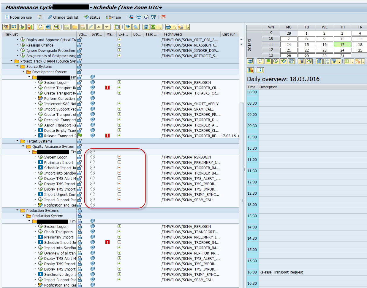Collapse the Production Systems folder
Image resolution: width=367 pixels, height=288 pixels.
pyautogui.click(x=18, y=210)
